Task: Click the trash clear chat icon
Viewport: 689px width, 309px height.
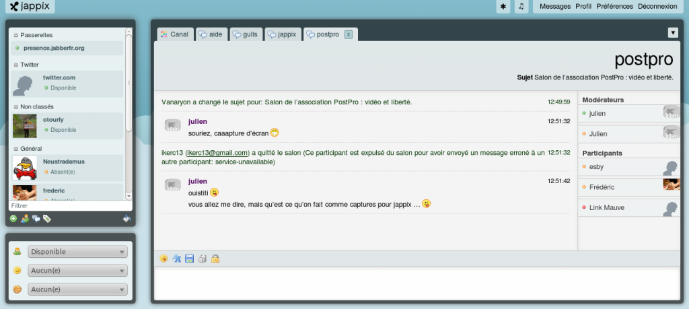Action: pyautogui.click(x=202, y=259)
